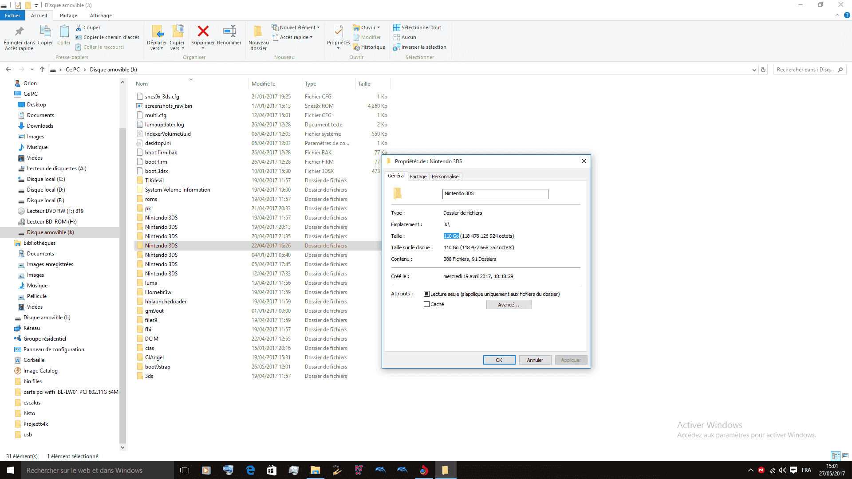852x479 pixels.
Task: Open Copier vers menu
Action: [177, 38]
